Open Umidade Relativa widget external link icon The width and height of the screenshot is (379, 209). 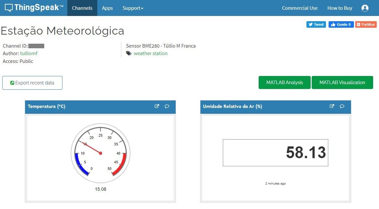pyautogui.click(x=332, y=106)
